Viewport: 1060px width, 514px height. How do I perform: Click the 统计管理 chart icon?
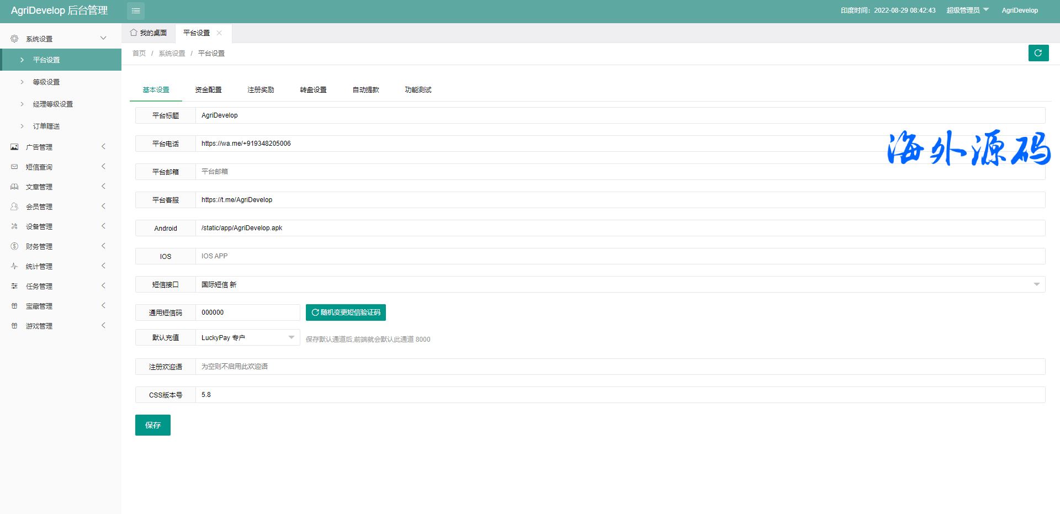14,266
